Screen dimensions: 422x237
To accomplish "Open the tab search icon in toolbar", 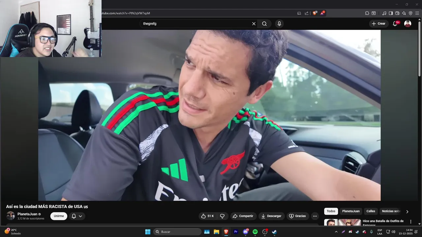I will 374,13.
